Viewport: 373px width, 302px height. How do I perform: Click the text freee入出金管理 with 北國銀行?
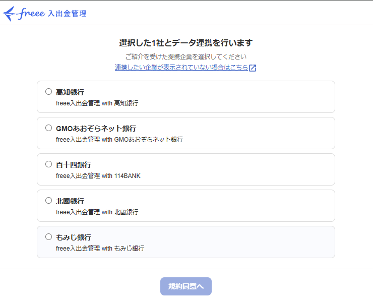97,212
